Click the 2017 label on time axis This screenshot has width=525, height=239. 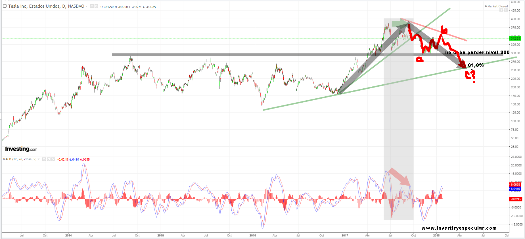345,235
